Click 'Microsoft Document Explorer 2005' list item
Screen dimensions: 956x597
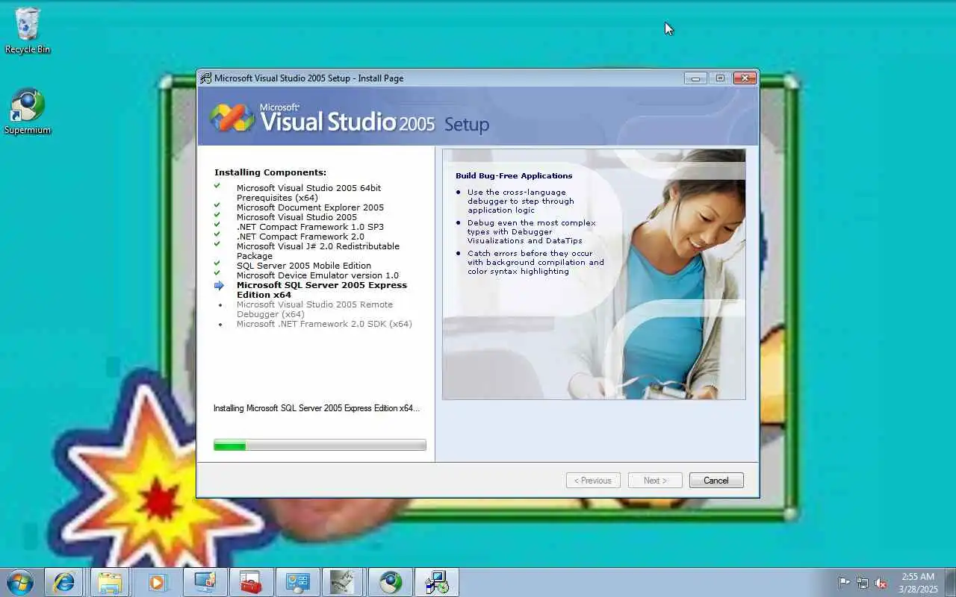(310, 207)
